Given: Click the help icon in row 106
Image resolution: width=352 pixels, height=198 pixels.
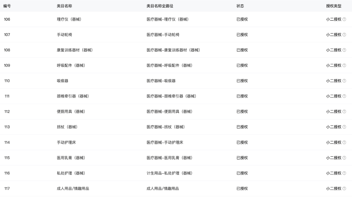Looking at the screenshot, I should point(344,19).
